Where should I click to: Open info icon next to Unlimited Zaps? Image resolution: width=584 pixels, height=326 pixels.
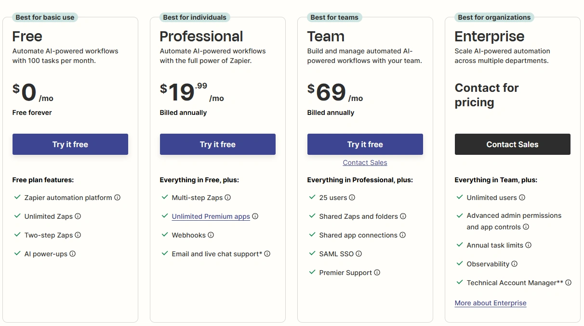[x=78, y=216]
